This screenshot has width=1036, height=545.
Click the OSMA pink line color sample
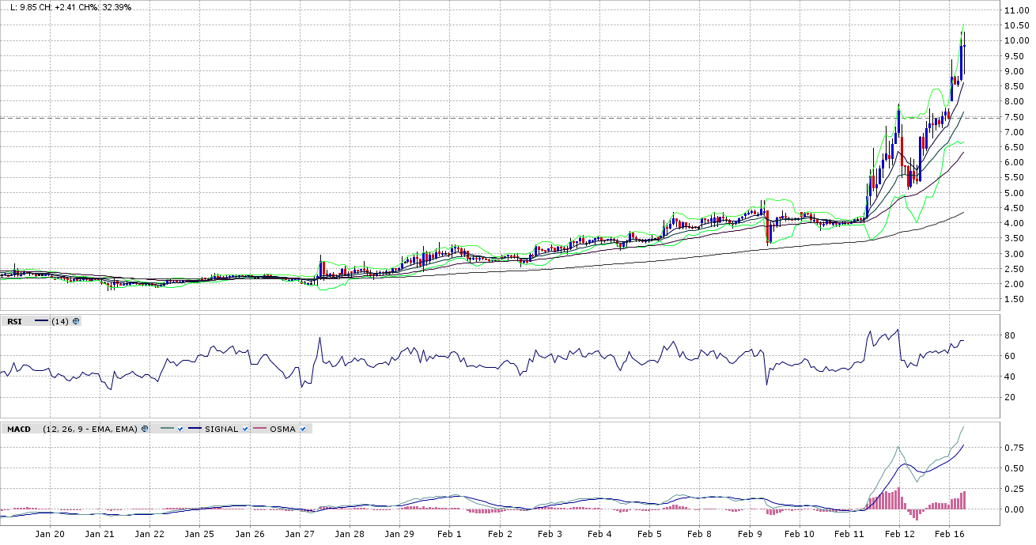click(259, 429)
